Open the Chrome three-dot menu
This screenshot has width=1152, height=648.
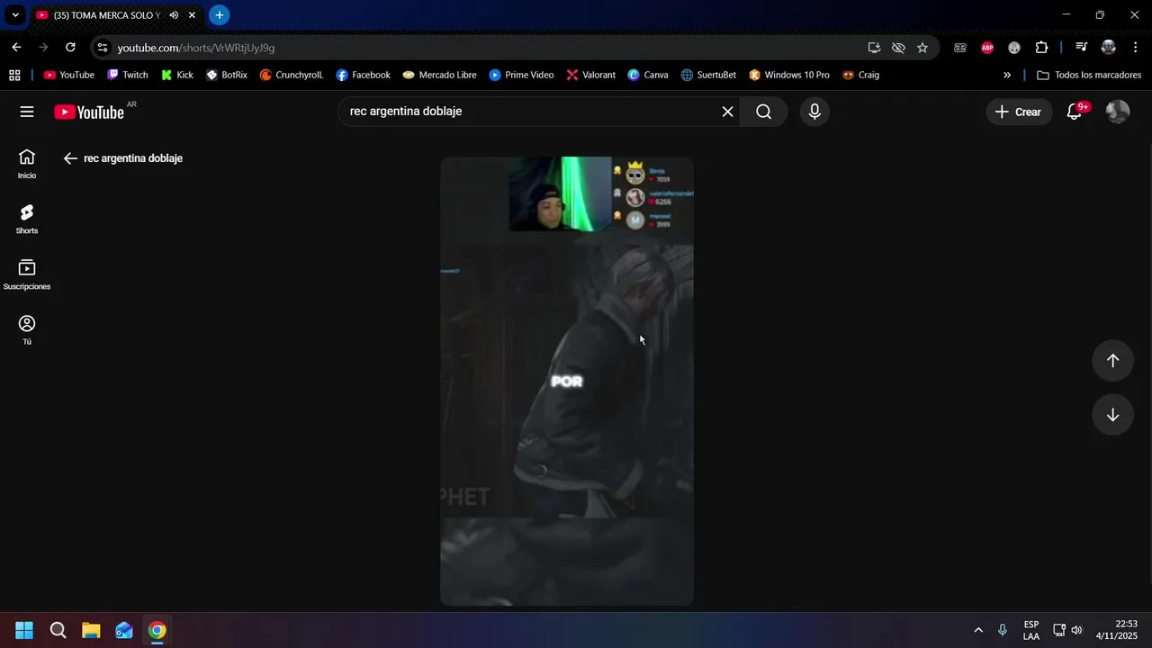tap(1135, 48)
